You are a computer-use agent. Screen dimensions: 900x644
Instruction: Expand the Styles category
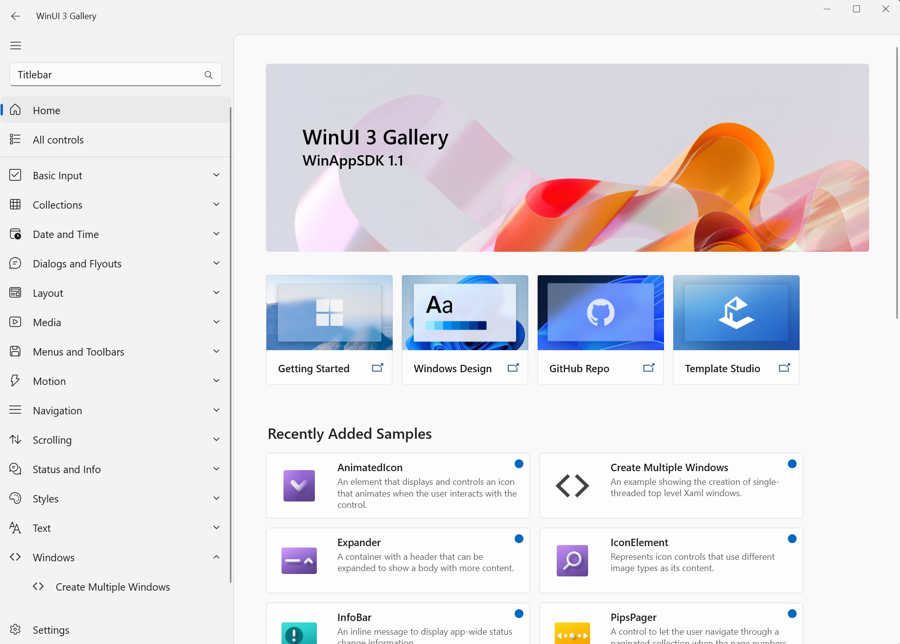click(x=216, y=499)
